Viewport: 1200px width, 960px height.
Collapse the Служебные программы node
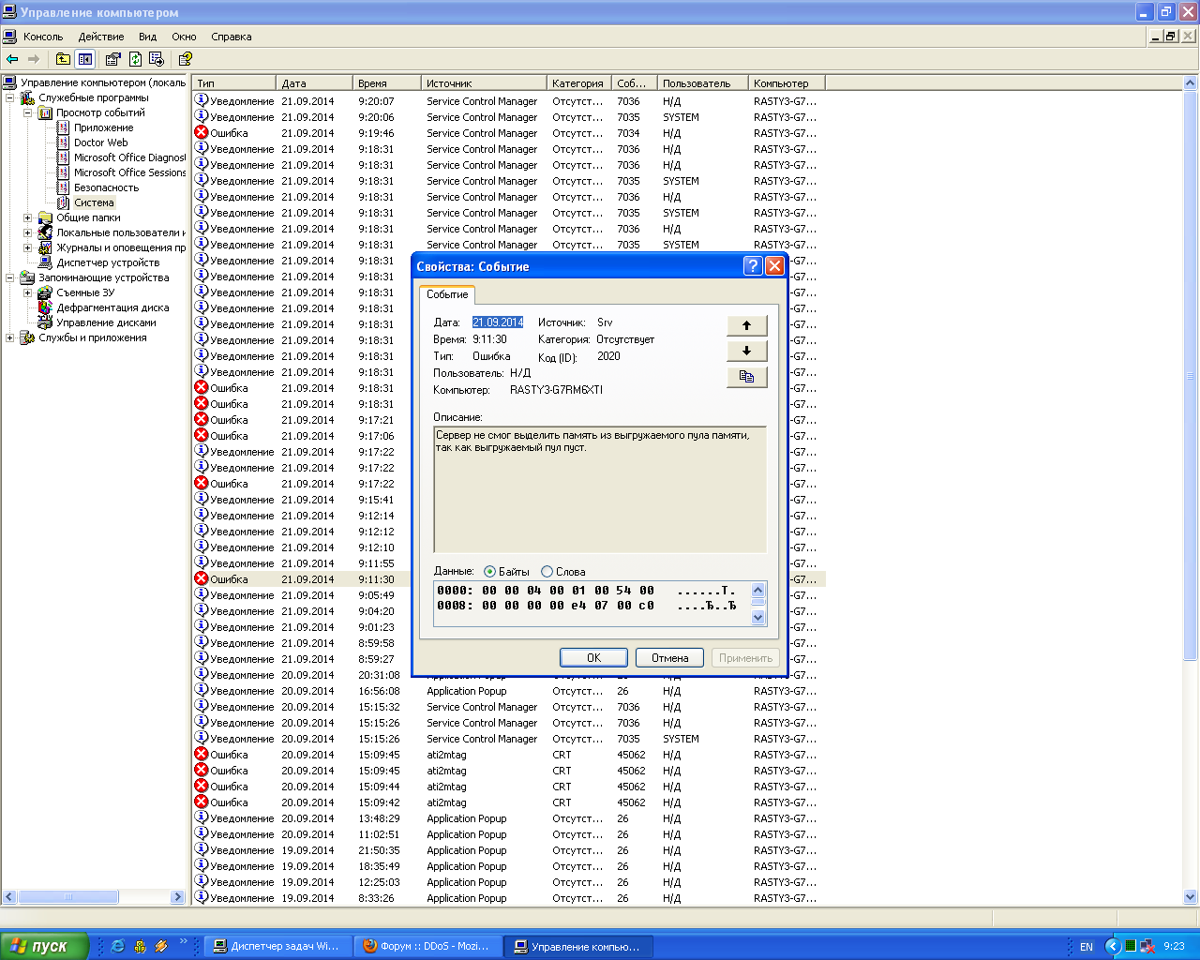click(10, 97)
